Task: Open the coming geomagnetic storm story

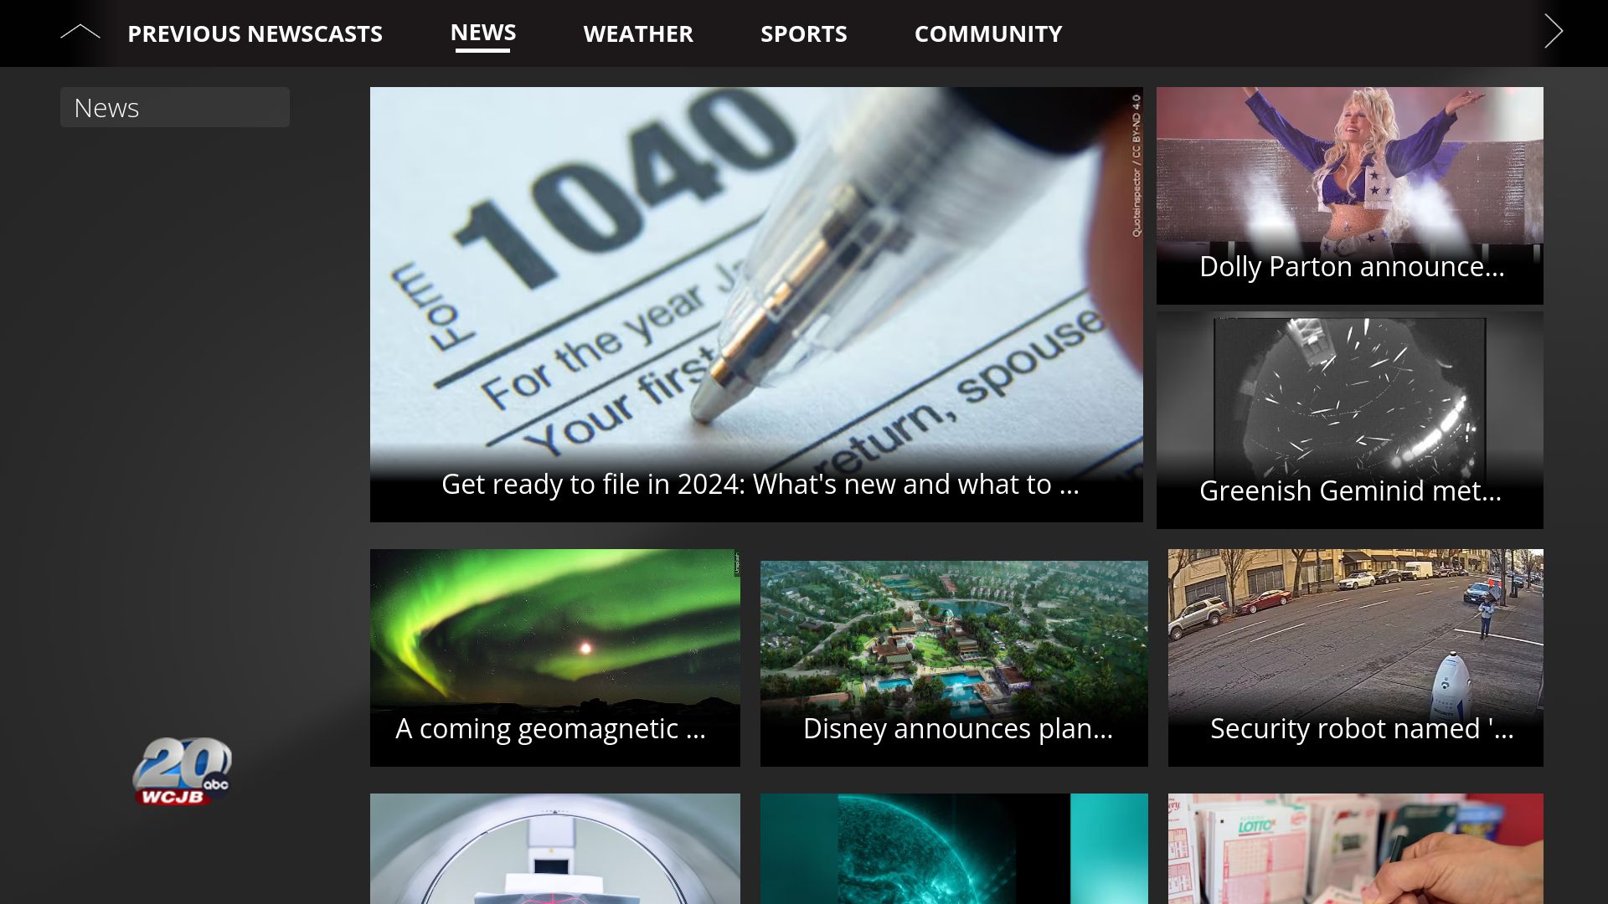Action: click(554, 636)
